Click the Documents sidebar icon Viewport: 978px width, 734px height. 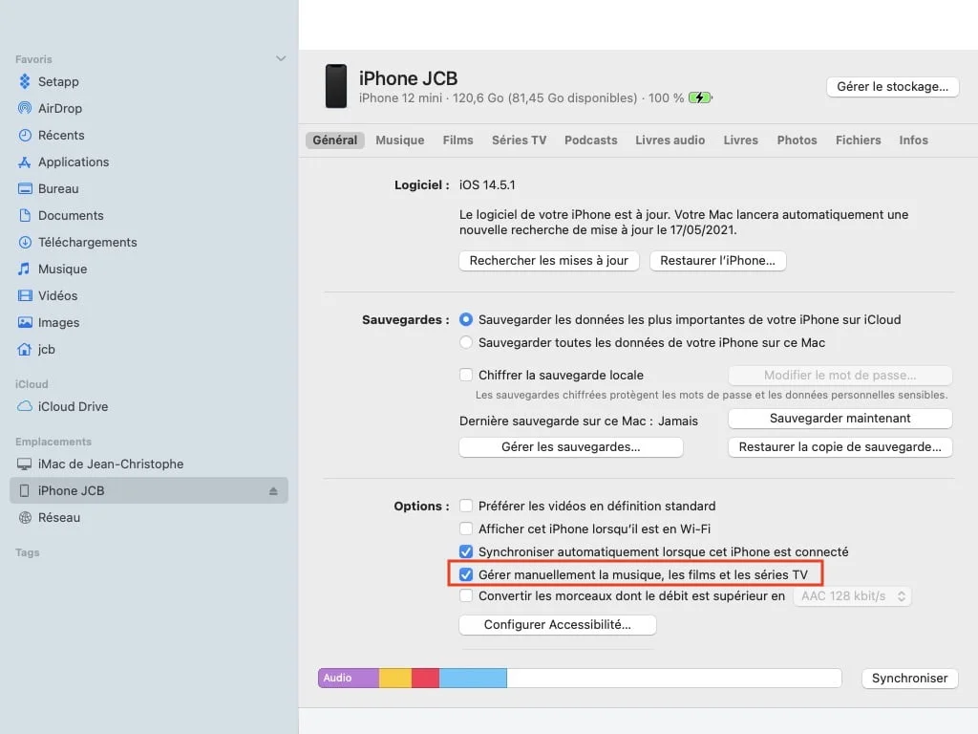click(24, 216)
